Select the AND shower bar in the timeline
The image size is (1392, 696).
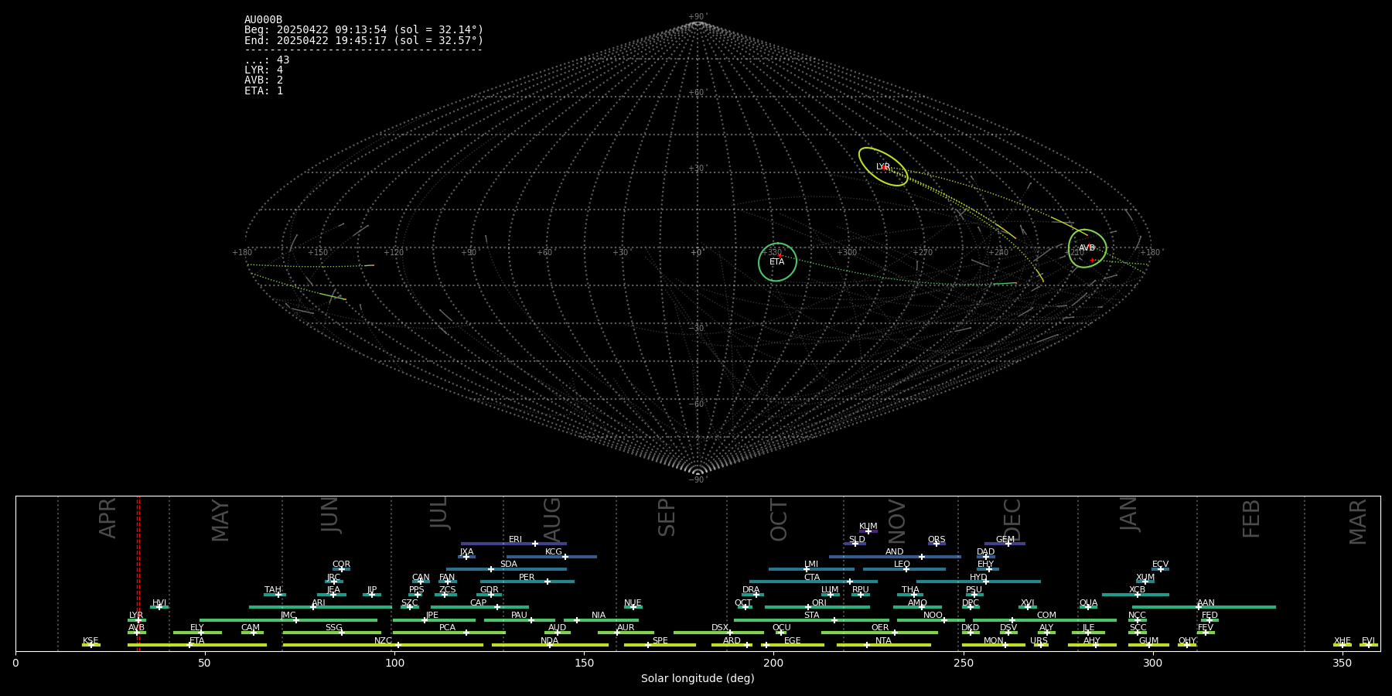[895, 557]
